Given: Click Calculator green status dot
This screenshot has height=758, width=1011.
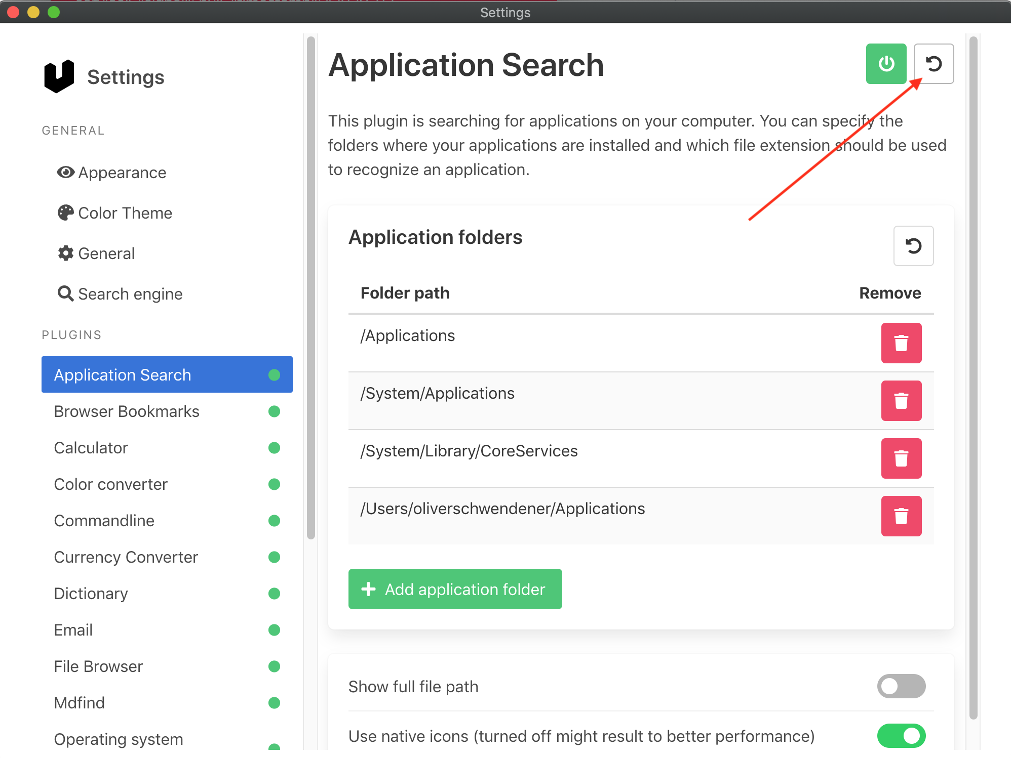Looking at the screenshot, I should click(x=274, y=448).
